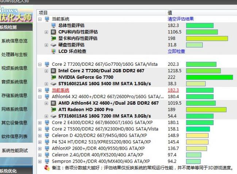The image size is (237, 174).
Task: Expand the Celeron D 420 system node
Action: coord(40,136)
